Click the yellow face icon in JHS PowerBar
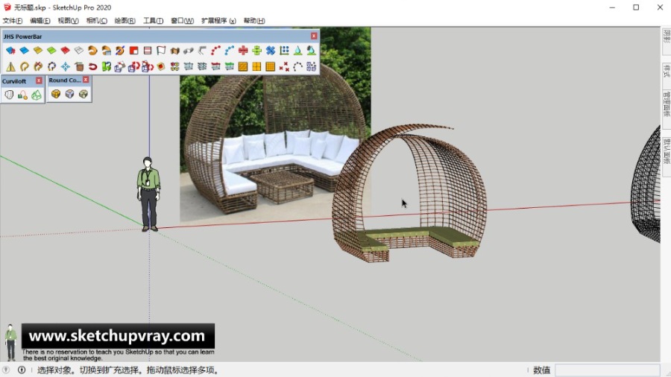This screenshot has height=377, width=671. click(x=38, y=51)
